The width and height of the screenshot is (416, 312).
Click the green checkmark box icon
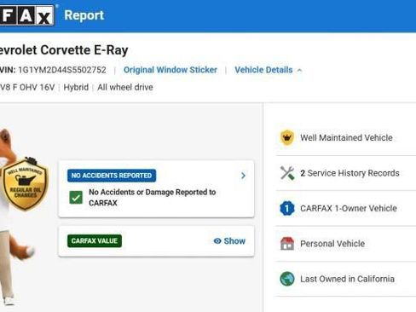coord(76,198)
